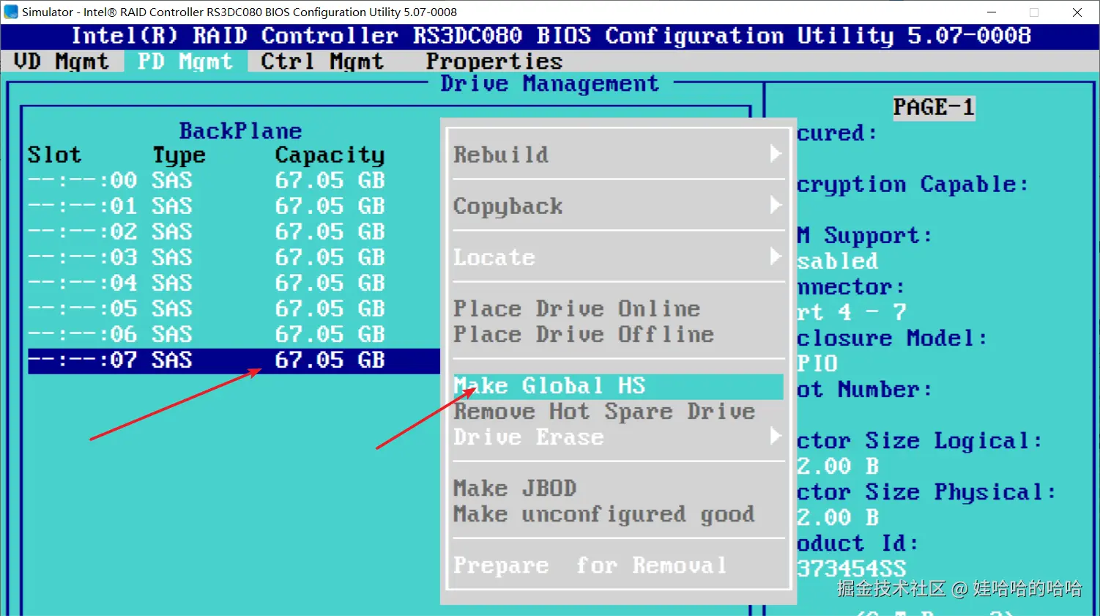
Task: Close the Simulator window
Action: coord(1077,12)
